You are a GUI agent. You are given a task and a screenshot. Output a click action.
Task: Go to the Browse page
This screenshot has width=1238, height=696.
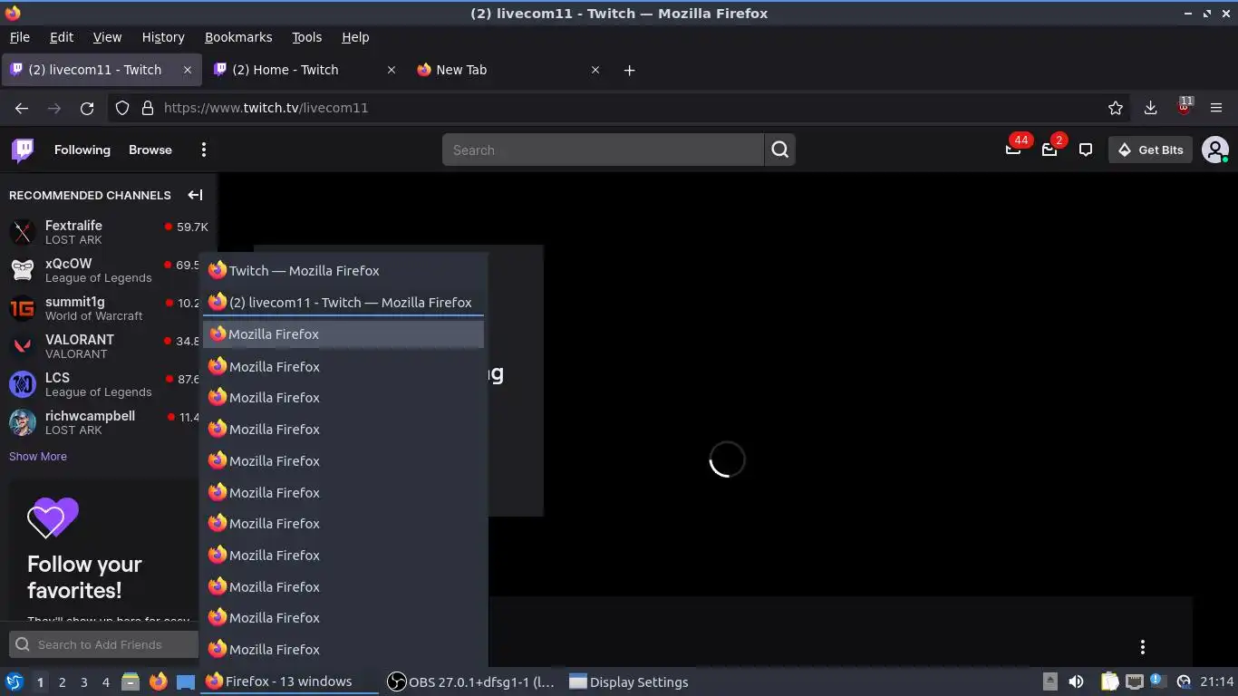150,150
